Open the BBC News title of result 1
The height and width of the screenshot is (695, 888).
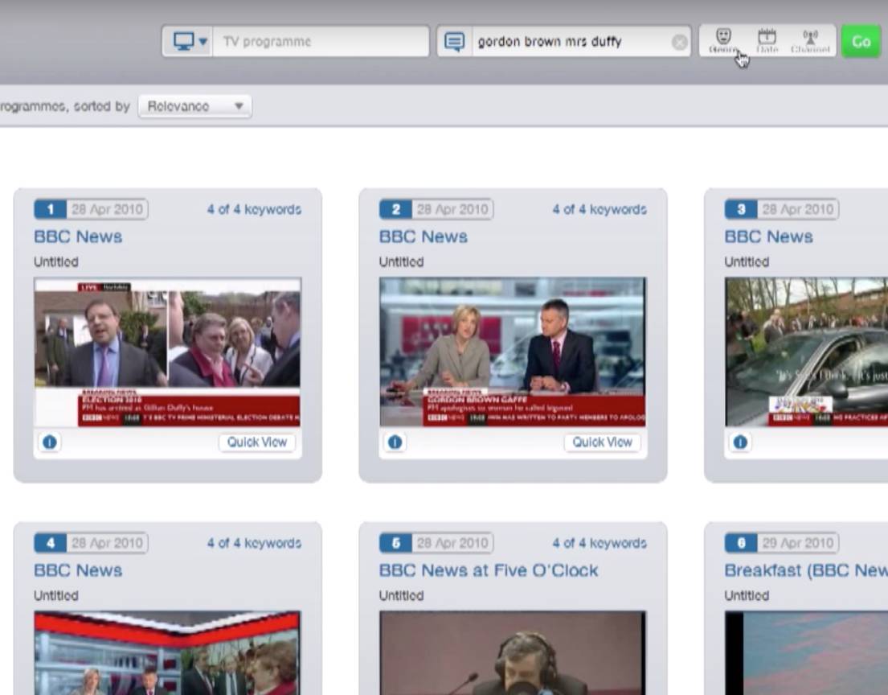[78, 236]
